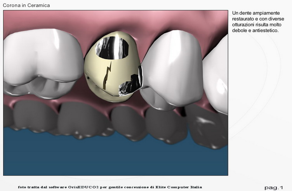Click the 'foto tratta dal software OrisEDUCO2' caption
This screenshot has width=292, height=191.
tap(110, 187)
